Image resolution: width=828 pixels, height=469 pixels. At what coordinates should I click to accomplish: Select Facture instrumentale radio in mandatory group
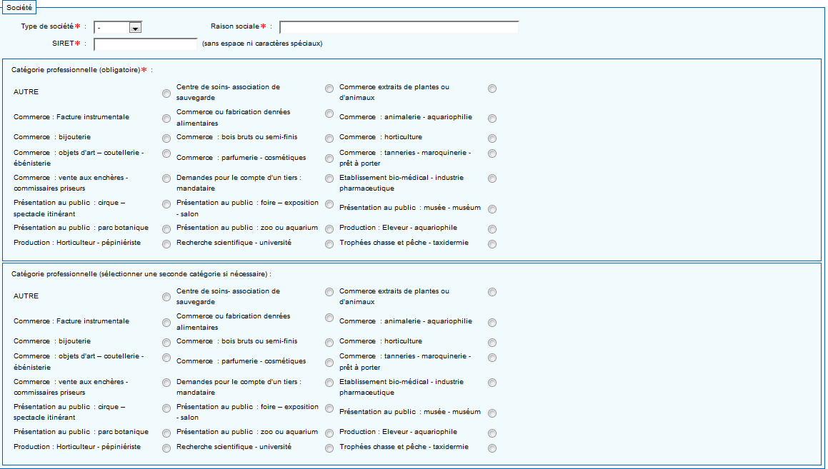166,118
